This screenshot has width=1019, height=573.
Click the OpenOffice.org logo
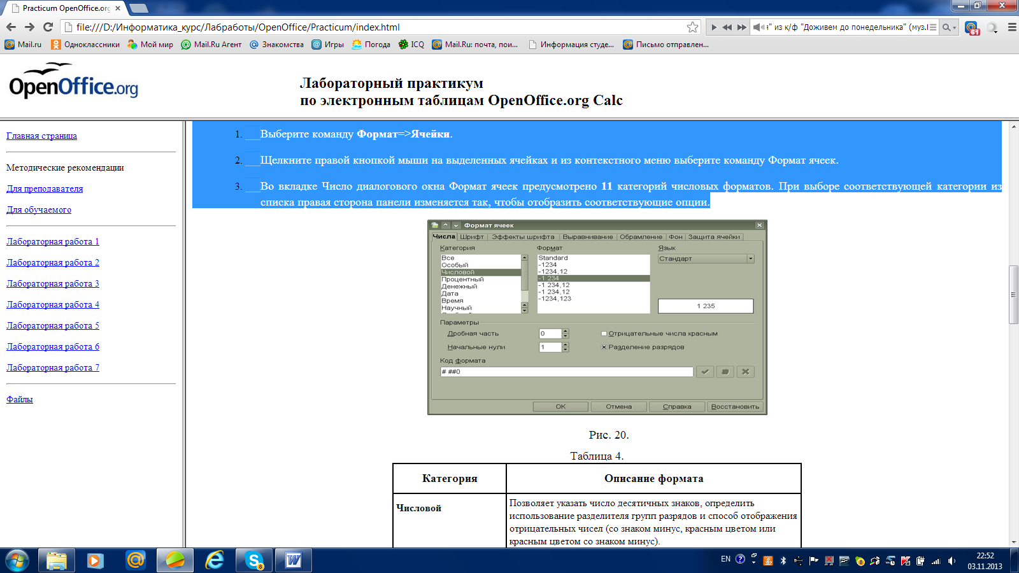(73, 81)
